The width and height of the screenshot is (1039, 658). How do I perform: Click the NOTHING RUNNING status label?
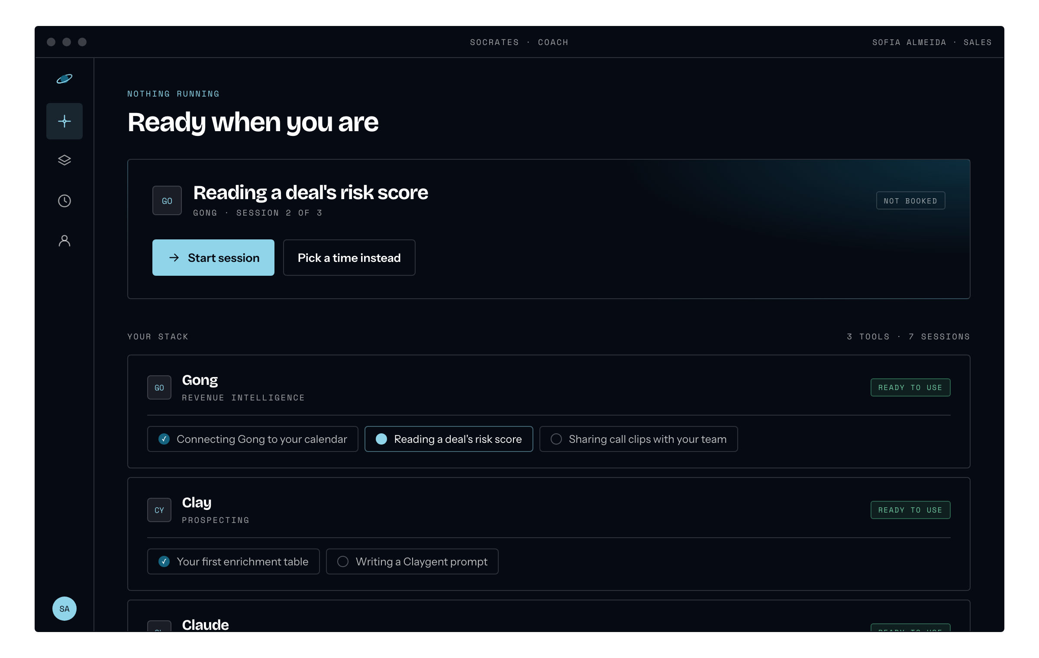click(174, 94)
